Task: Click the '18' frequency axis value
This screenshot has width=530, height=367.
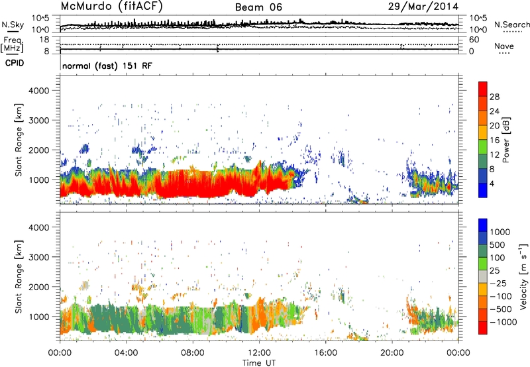Action: point(44,40)
